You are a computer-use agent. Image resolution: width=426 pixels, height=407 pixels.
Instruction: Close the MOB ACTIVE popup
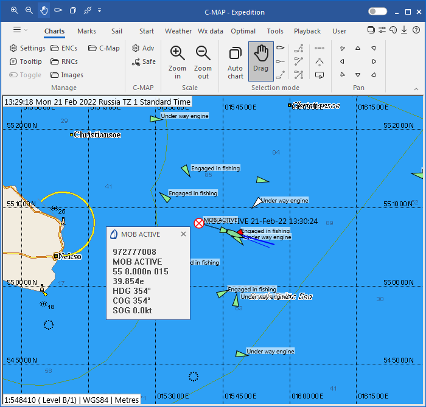183,234
